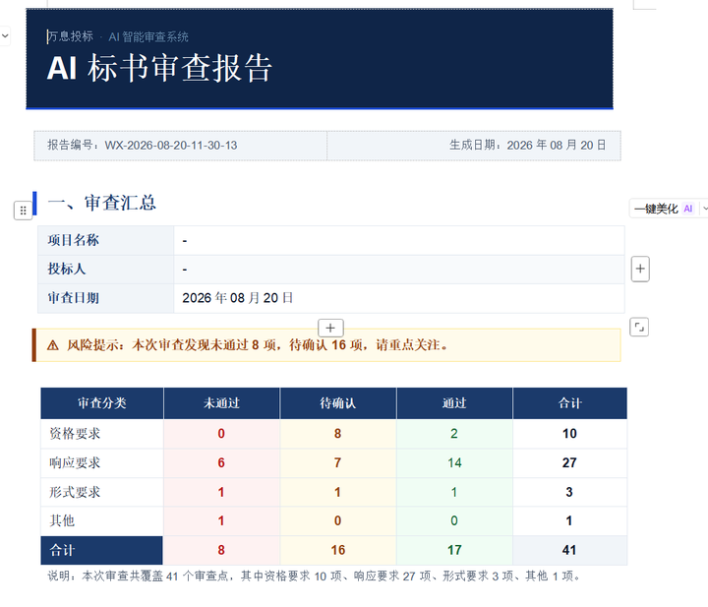Click the 通过 value 2 in 资格要求 row
This screenshot has height=607, width=708.
tap(454, 434)
